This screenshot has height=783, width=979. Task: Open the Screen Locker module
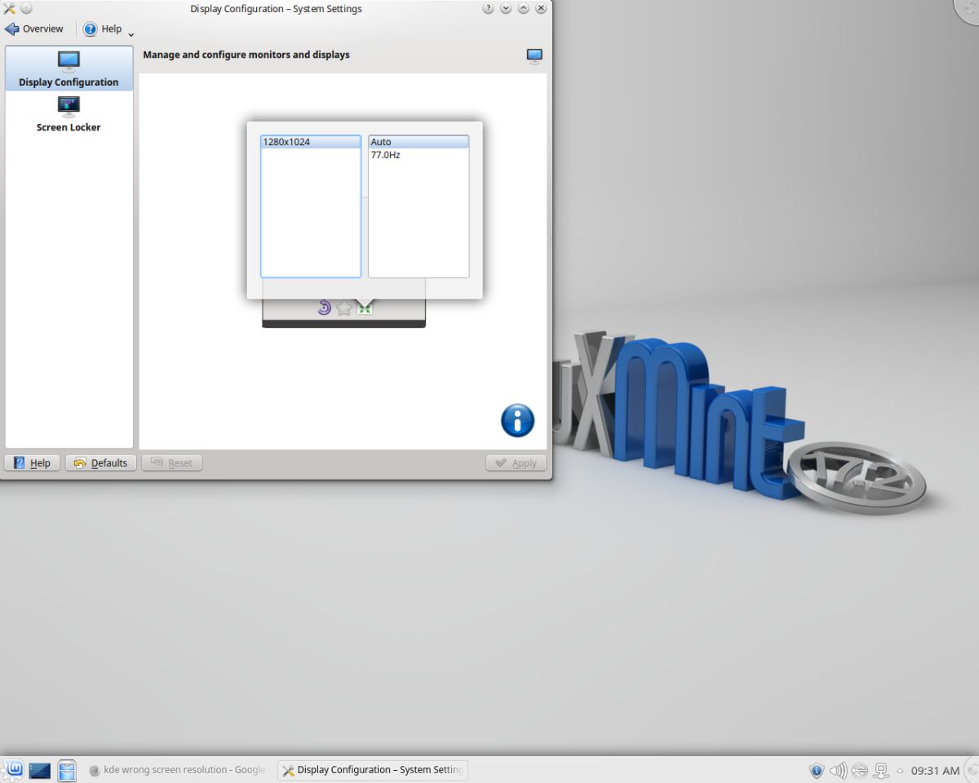tap(69, 113)
